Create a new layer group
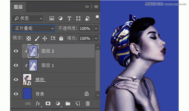 (x=68, y=103)
